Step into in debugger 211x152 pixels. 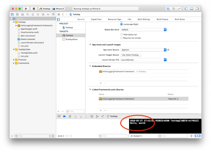tap(81, 116)
